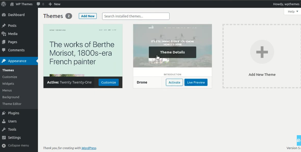Image resolution: width=301 pixels, height=152 pixels.
Task: Click the Media library icon
Action: point(4,34)
